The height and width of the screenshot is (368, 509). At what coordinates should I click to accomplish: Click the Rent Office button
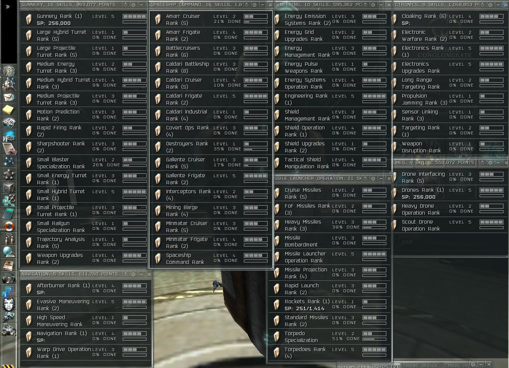pyautogui.click(x=422, y=366)
